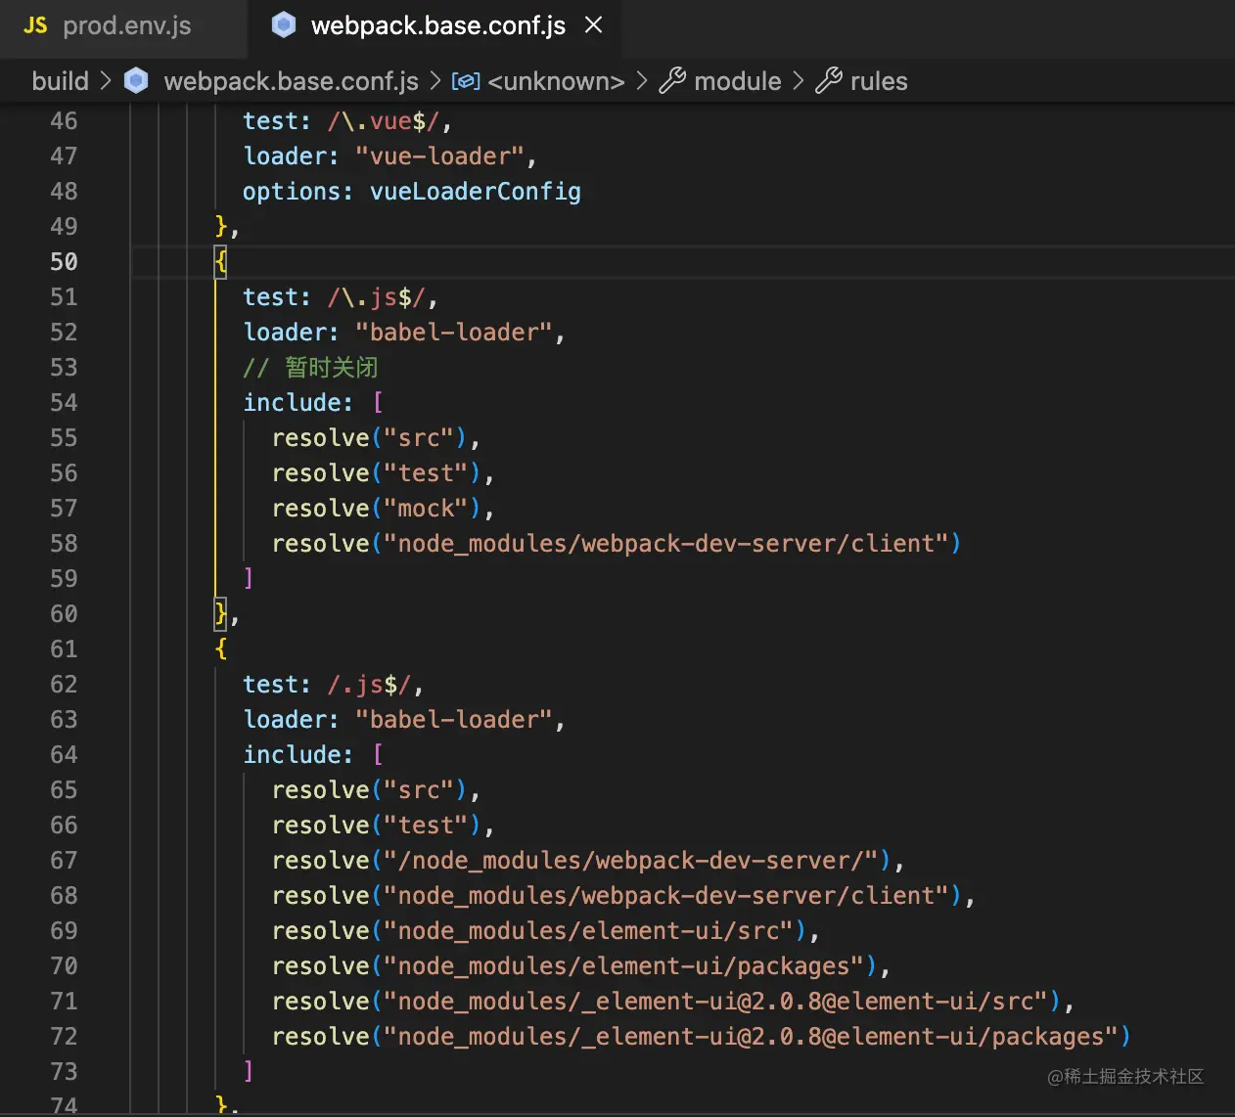Open the <unknown> symbol breadcrumb
The image size is (1235, 1117).
pos(556,81)
